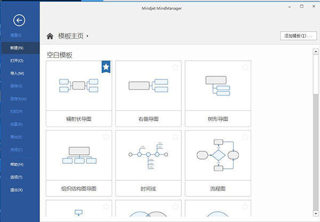320x222 pixels.
Task: Select the 时间线 timeline thumbnail
Action: pyautogui.click(x=148, y=155)
